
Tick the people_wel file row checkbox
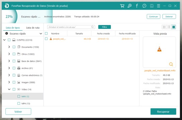(x=46, y=39)
